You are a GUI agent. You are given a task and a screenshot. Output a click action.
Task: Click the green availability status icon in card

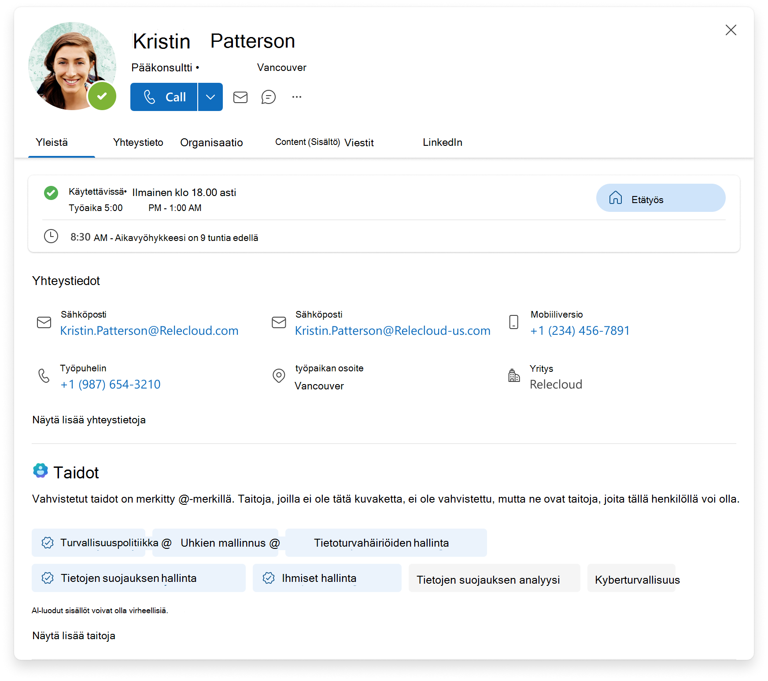tap(51, 193)
